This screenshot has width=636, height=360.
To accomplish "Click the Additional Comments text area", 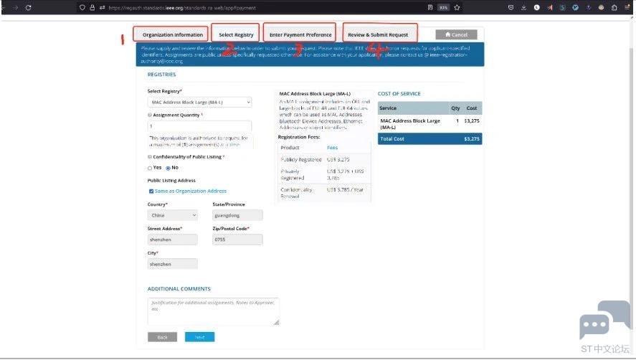I will click(214, 312).
